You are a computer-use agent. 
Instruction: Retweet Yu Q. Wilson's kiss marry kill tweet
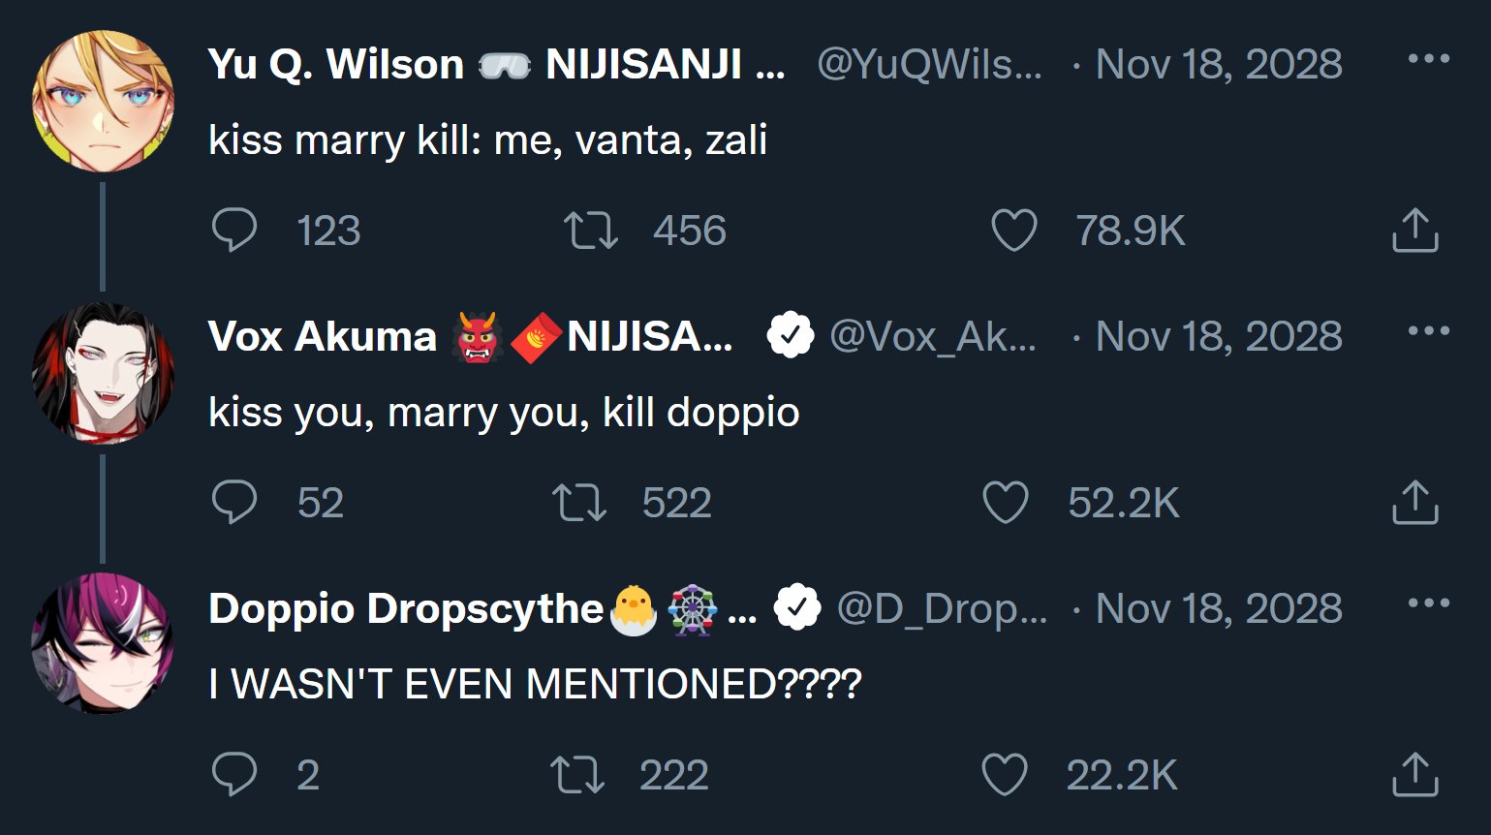(591, 231)
